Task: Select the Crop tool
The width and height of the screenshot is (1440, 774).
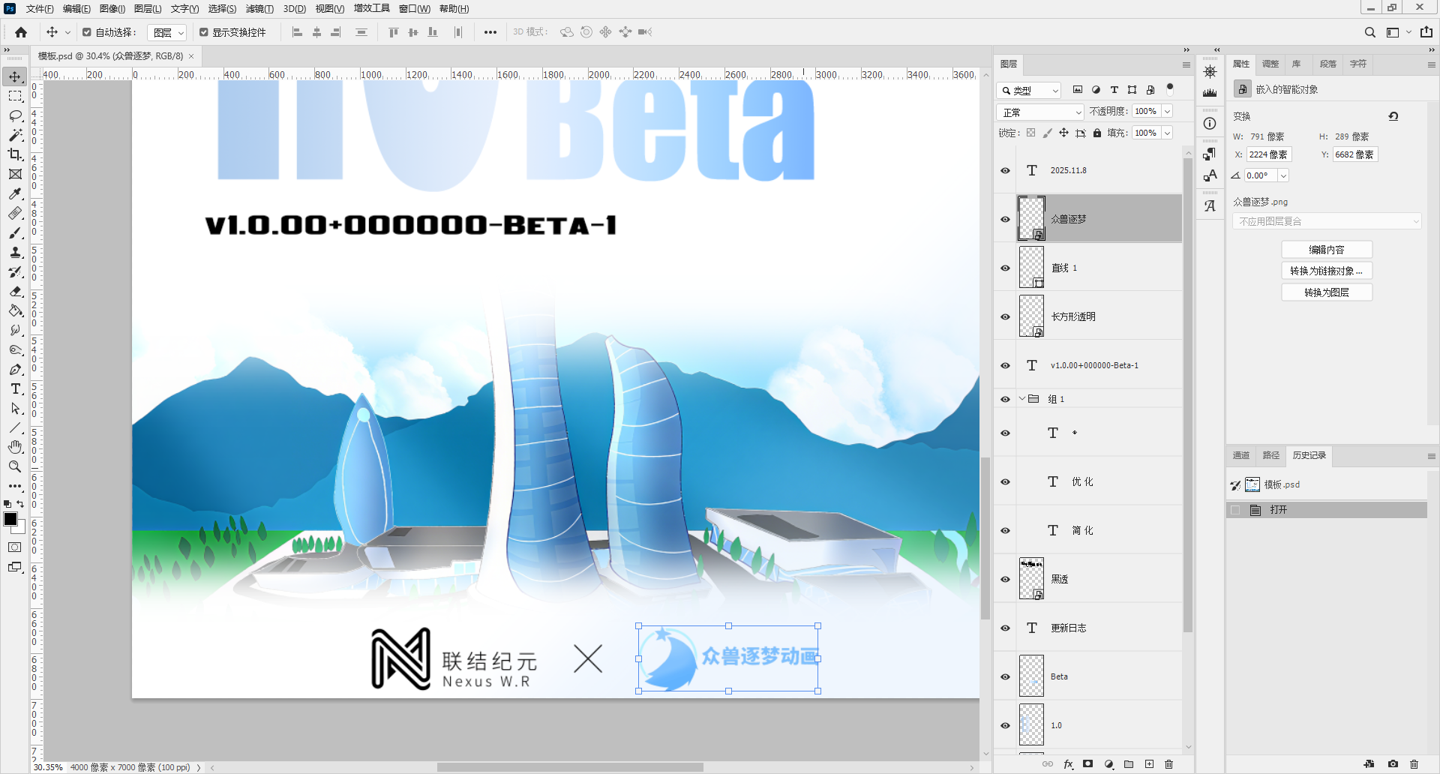Action: (x=15, y=154)
